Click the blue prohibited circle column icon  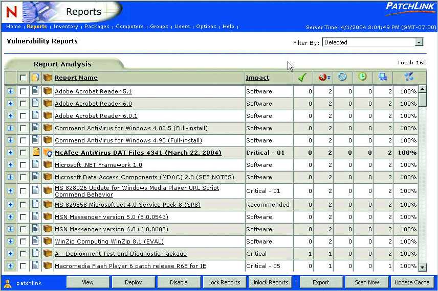(342, 77)
